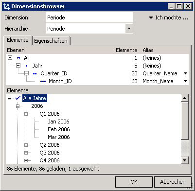
Task: Open the Month_Name alias dropdown
Action: click(x=185, y=81)
